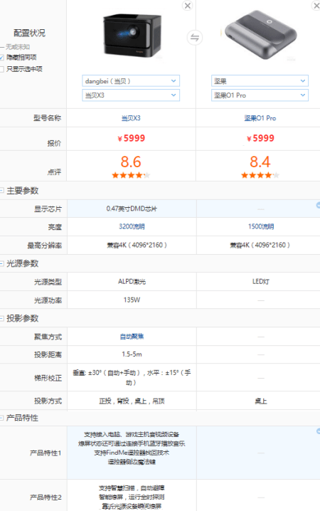Collapse the 主要参数 section
This screenshot has width=320, height=511.
[2, 190]
